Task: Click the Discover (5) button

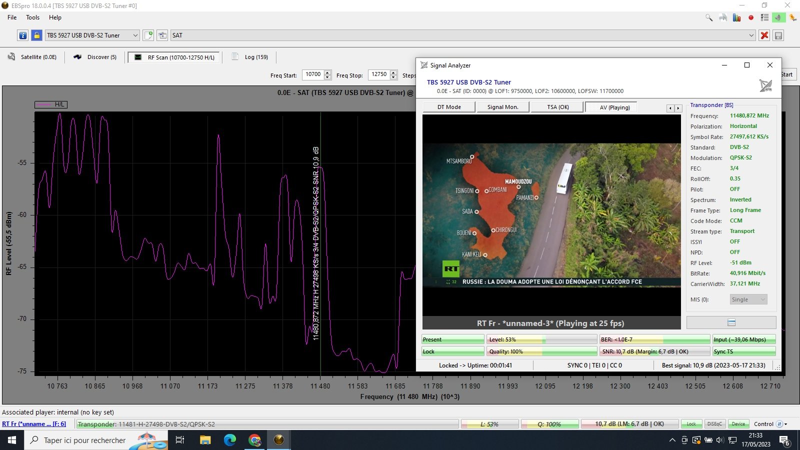Action: 95,57
